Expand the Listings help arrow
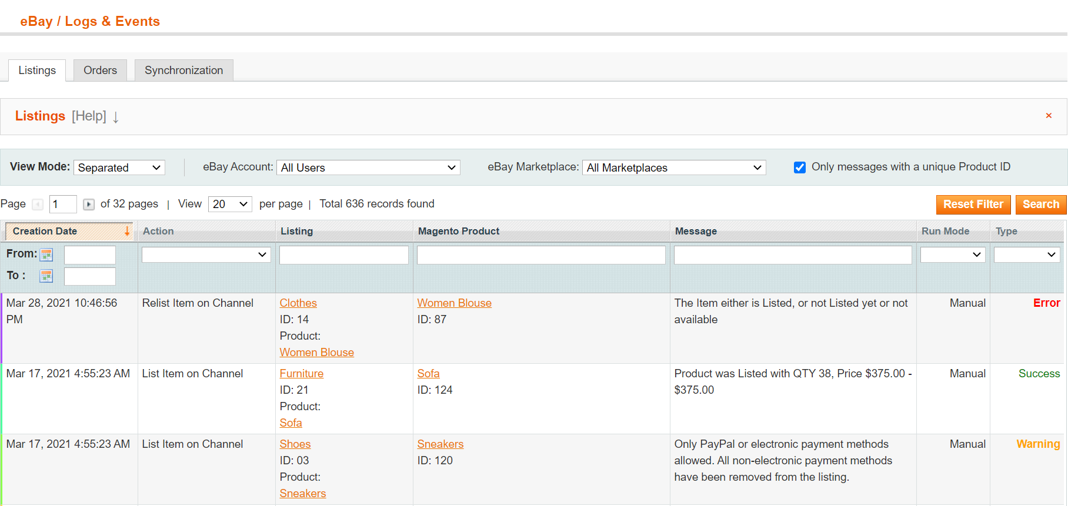 (x=116, y=117)
